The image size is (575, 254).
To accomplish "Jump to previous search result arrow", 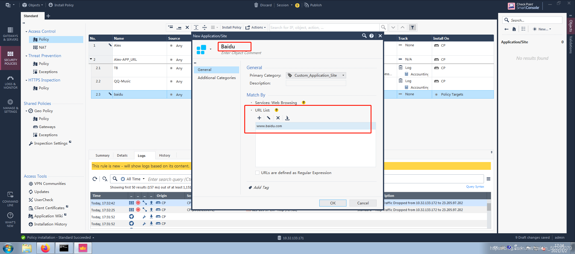I will [403, 27].
